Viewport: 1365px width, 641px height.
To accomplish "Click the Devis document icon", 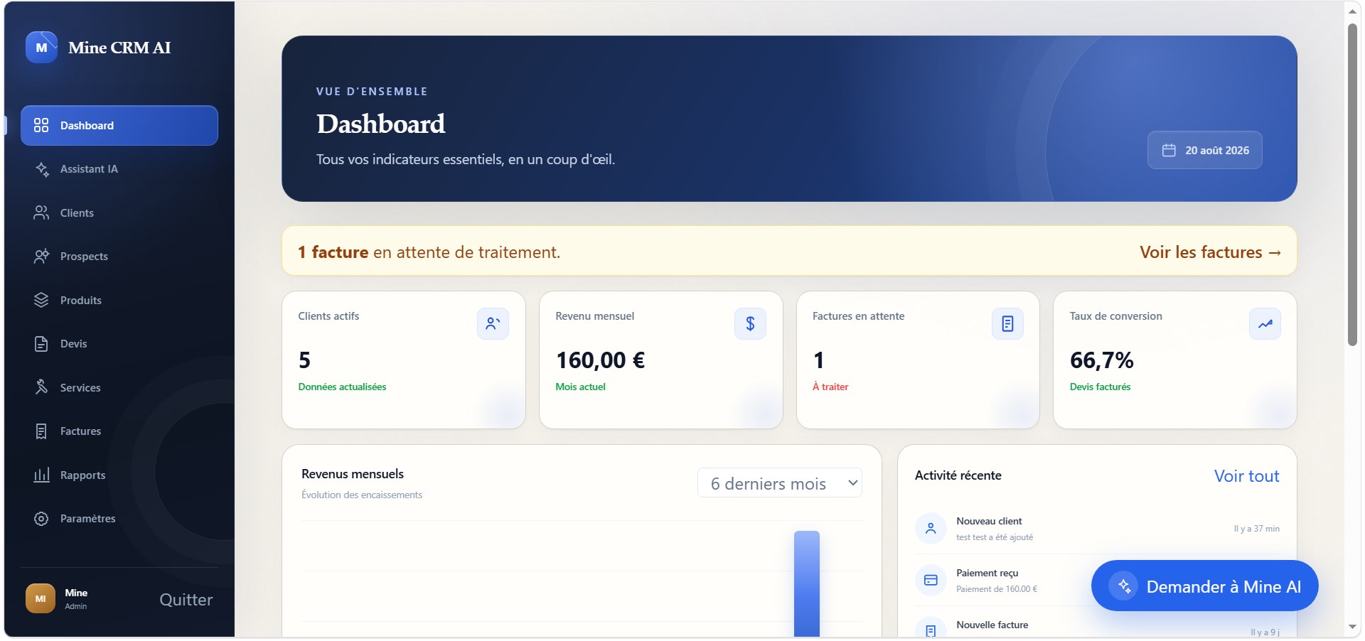I will pyautogui.click(x=41, y=344).
